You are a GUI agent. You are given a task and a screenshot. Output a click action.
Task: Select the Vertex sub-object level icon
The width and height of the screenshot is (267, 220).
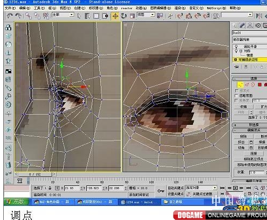pyautogui.click(x=240, y=84)
